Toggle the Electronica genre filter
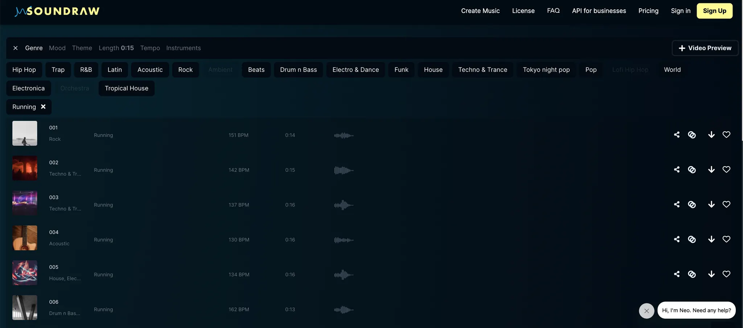This screenshot has height=328, width=743. [x=28, y=88]
